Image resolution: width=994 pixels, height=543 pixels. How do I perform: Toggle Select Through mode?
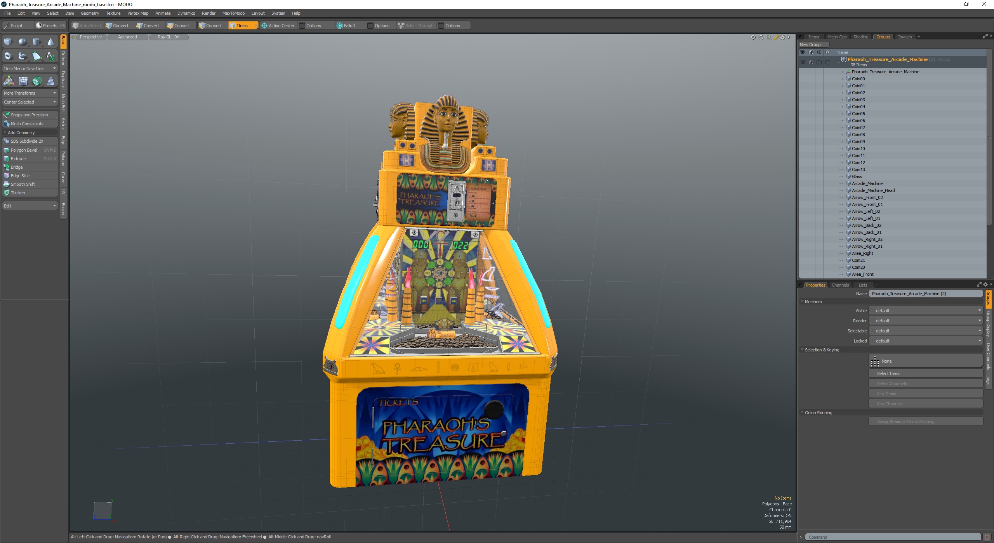[416, 26]
